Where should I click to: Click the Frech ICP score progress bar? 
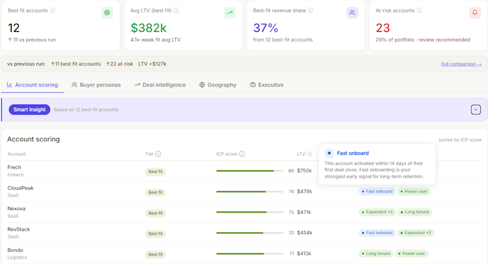(250, 171)
